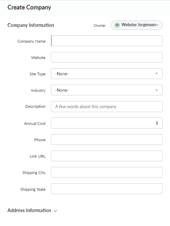Click the Company Information section heading
Screen dimensions: 170x226
tap(31, 25)
